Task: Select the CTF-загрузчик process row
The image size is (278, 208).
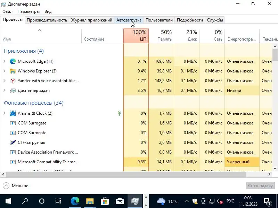Action: pyautogui.click(x=136, y=142)
